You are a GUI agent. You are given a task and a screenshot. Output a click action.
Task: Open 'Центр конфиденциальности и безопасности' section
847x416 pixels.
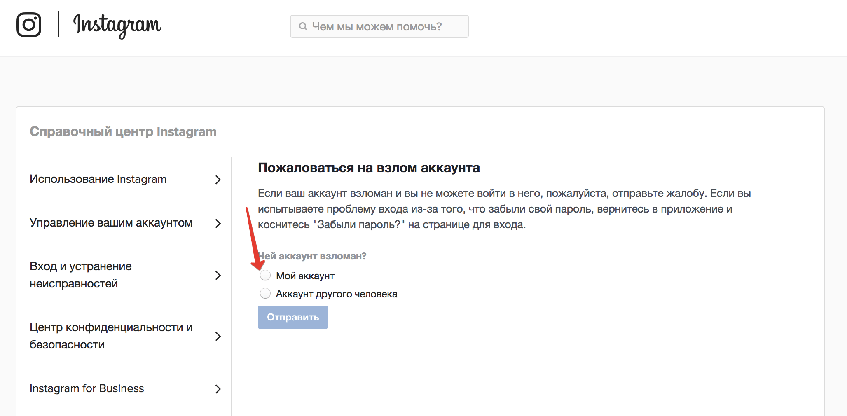[124, 336]
